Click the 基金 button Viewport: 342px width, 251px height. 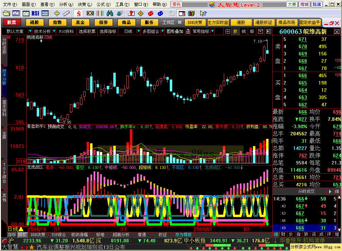tap(80, 22)
